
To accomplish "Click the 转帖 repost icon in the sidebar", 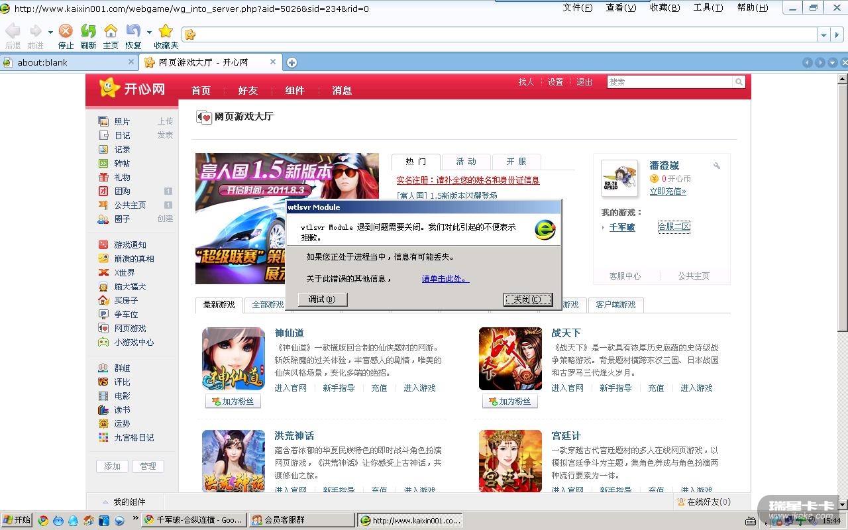I will point(103,163).
